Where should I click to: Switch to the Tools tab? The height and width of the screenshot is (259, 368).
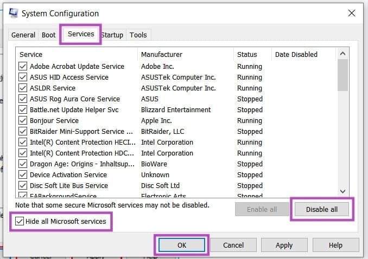[138, 35]
